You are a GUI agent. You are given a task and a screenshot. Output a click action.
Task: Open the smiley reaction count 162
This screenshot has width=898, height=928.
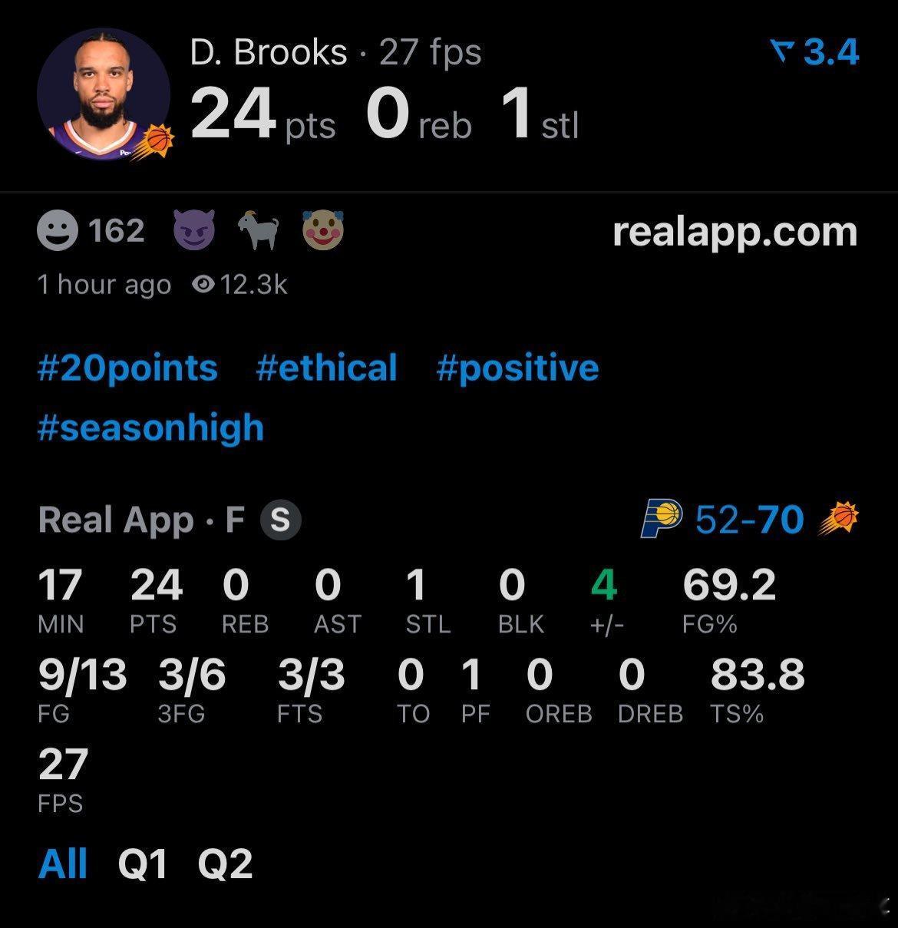click(91, 230)
